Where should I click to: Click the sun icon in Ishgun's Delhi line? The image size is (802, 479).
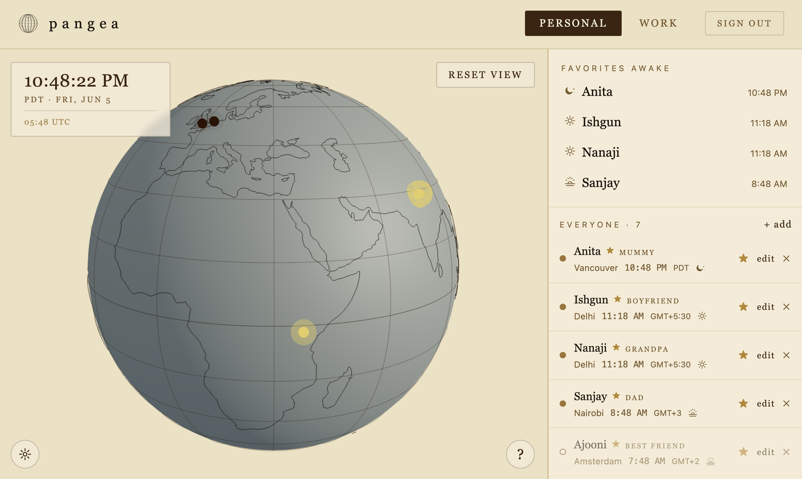pyautogui.click(x=702, y=316)
